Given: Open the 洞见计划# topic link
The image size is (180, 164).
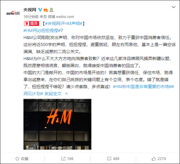Looking at the screenshot, I should [33, 94].
